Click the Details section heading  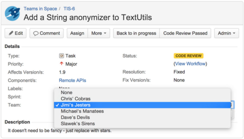tap(12, 46)
